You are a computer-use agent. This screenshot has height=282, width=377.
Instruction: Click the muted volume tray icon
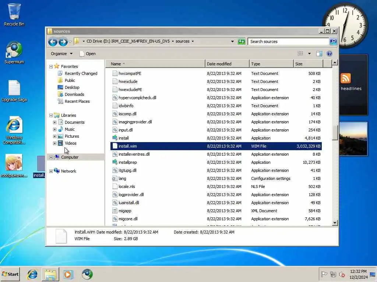coord(342,274)
